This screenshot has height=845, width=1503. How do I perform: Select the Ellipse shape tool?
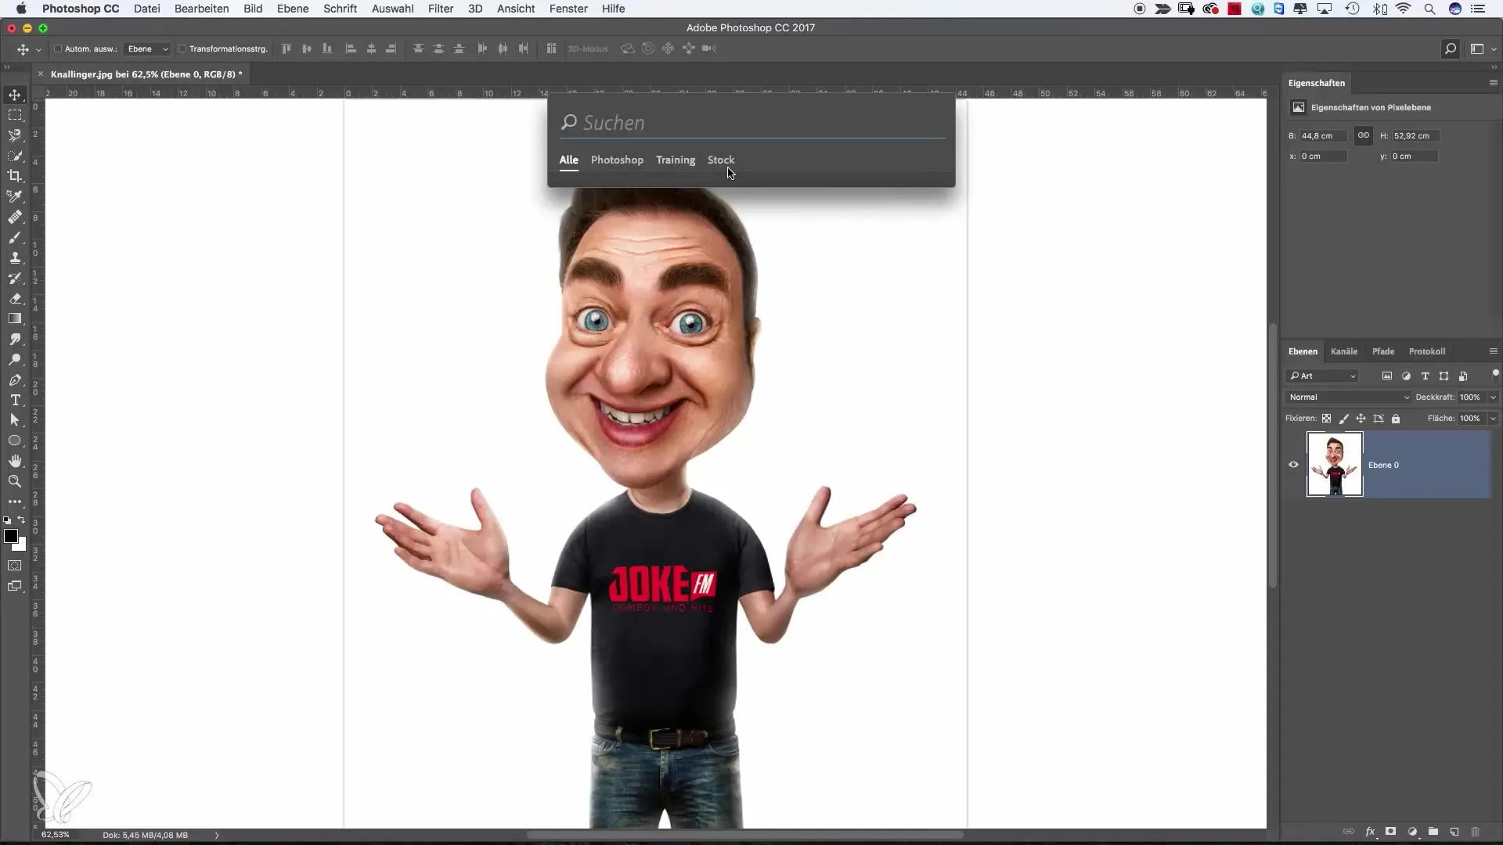pyautogui.click(x=15, y=440)
